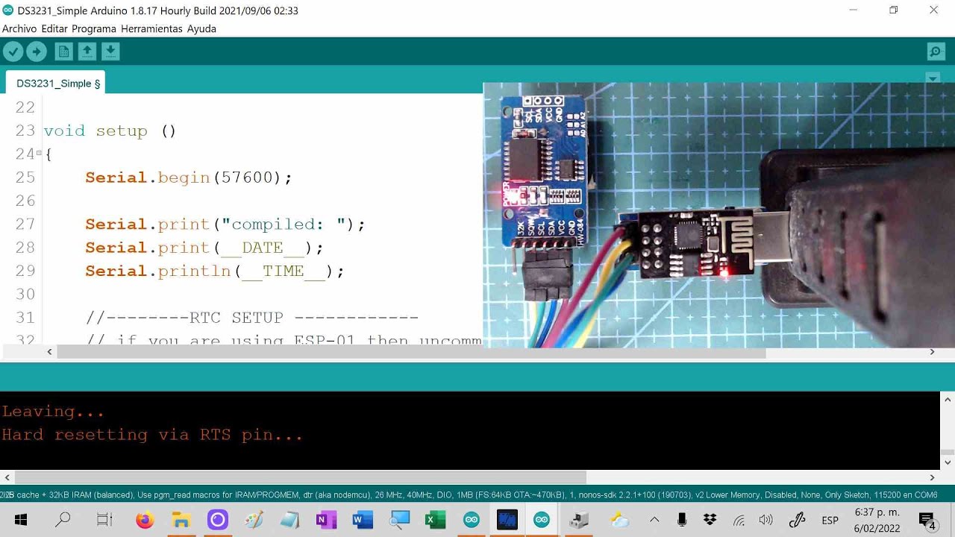Show hidden system tray icons

(x=654, y=520)
